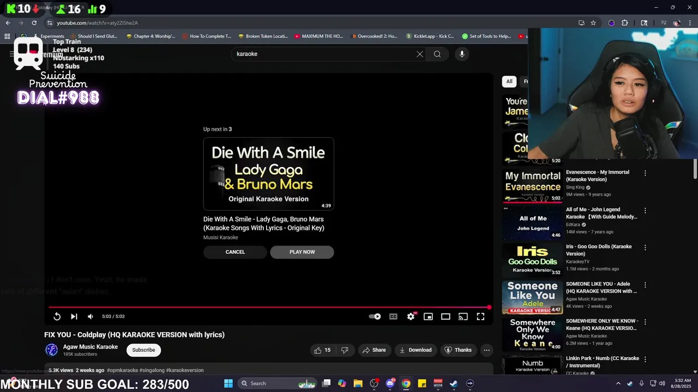This screenshot has height=392, width=698.
Task: Open Discord from the taskbar
Action: coord(390,383)
